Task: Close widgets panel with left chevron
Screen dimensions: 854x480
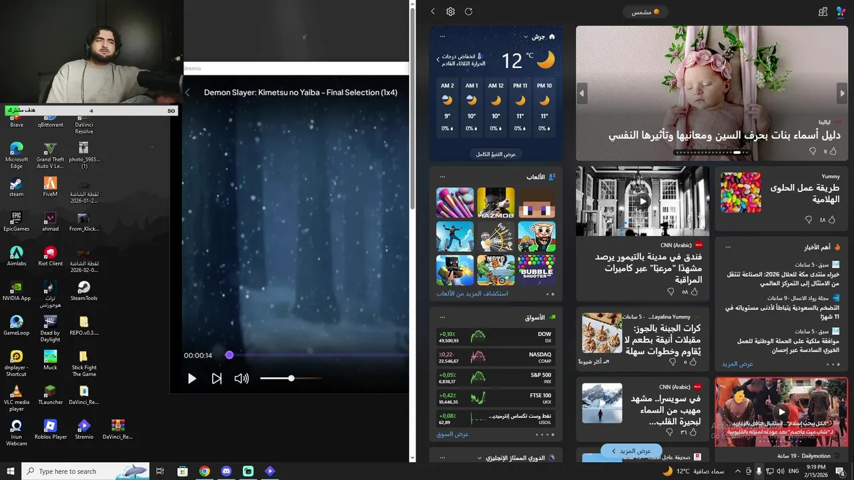Action: [x=432, y=12]
